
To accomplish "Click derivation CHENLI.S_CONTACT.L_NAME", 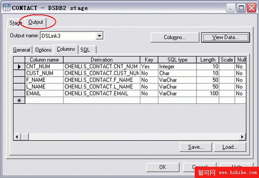I will pyautogui.click(x=101, y=87).
